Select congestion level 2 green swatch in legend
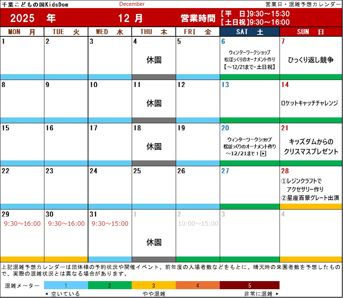This screenshot has width=343, height=298. [110, 285]
